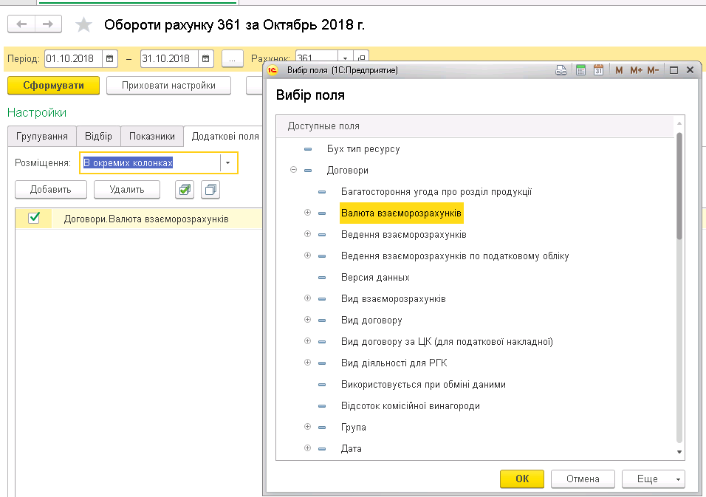Select the Дата field row

pos(352,449)
